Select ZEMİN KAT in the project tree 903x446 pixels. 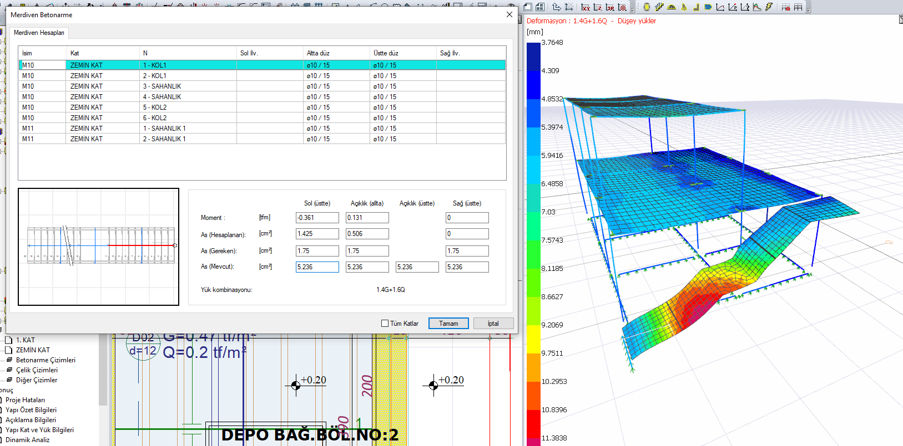click(33, 350)
